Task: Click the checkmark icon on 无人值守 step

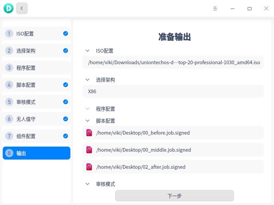Action: [65, 119]
